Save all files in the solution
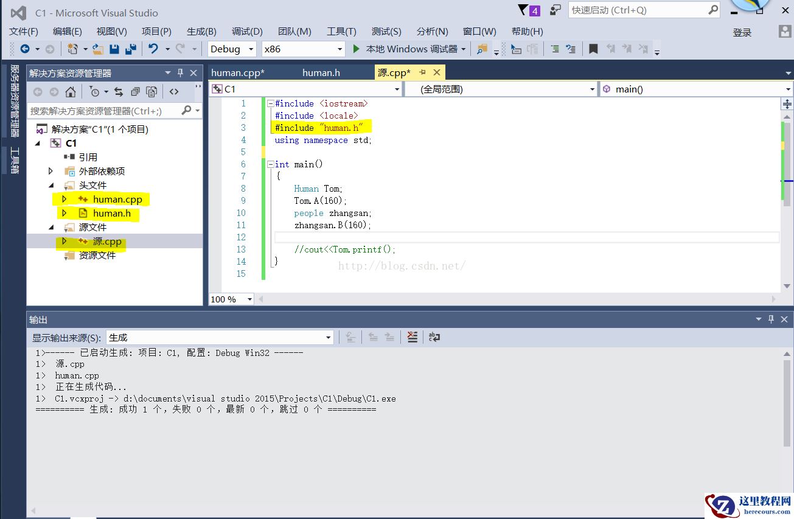The image size is (794, 519). click(130, 49)
